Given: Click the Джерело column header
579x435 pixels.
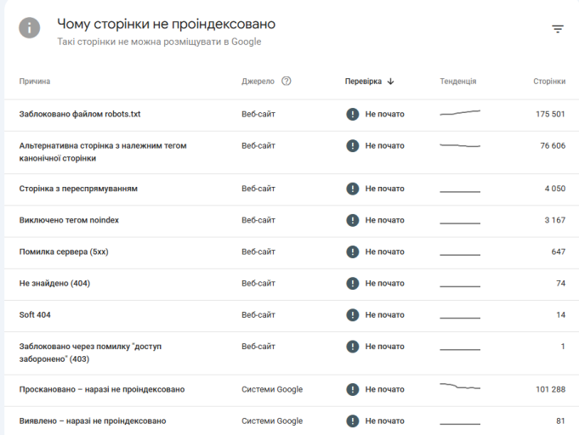Looking at the screenshot, I should [x=258, y=82].
